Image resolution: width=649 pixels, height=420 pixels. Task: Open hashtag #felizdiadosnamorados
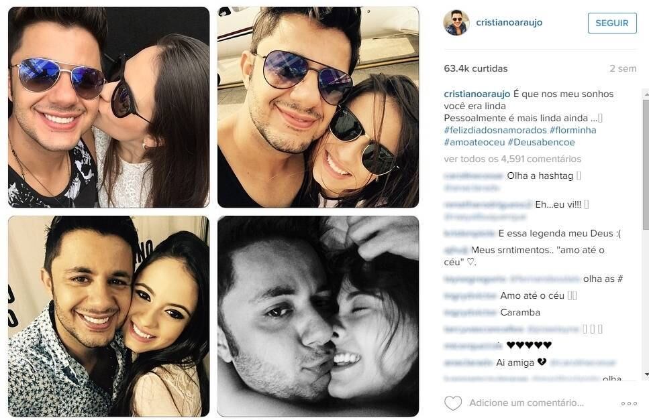click(x=495, y=130)
